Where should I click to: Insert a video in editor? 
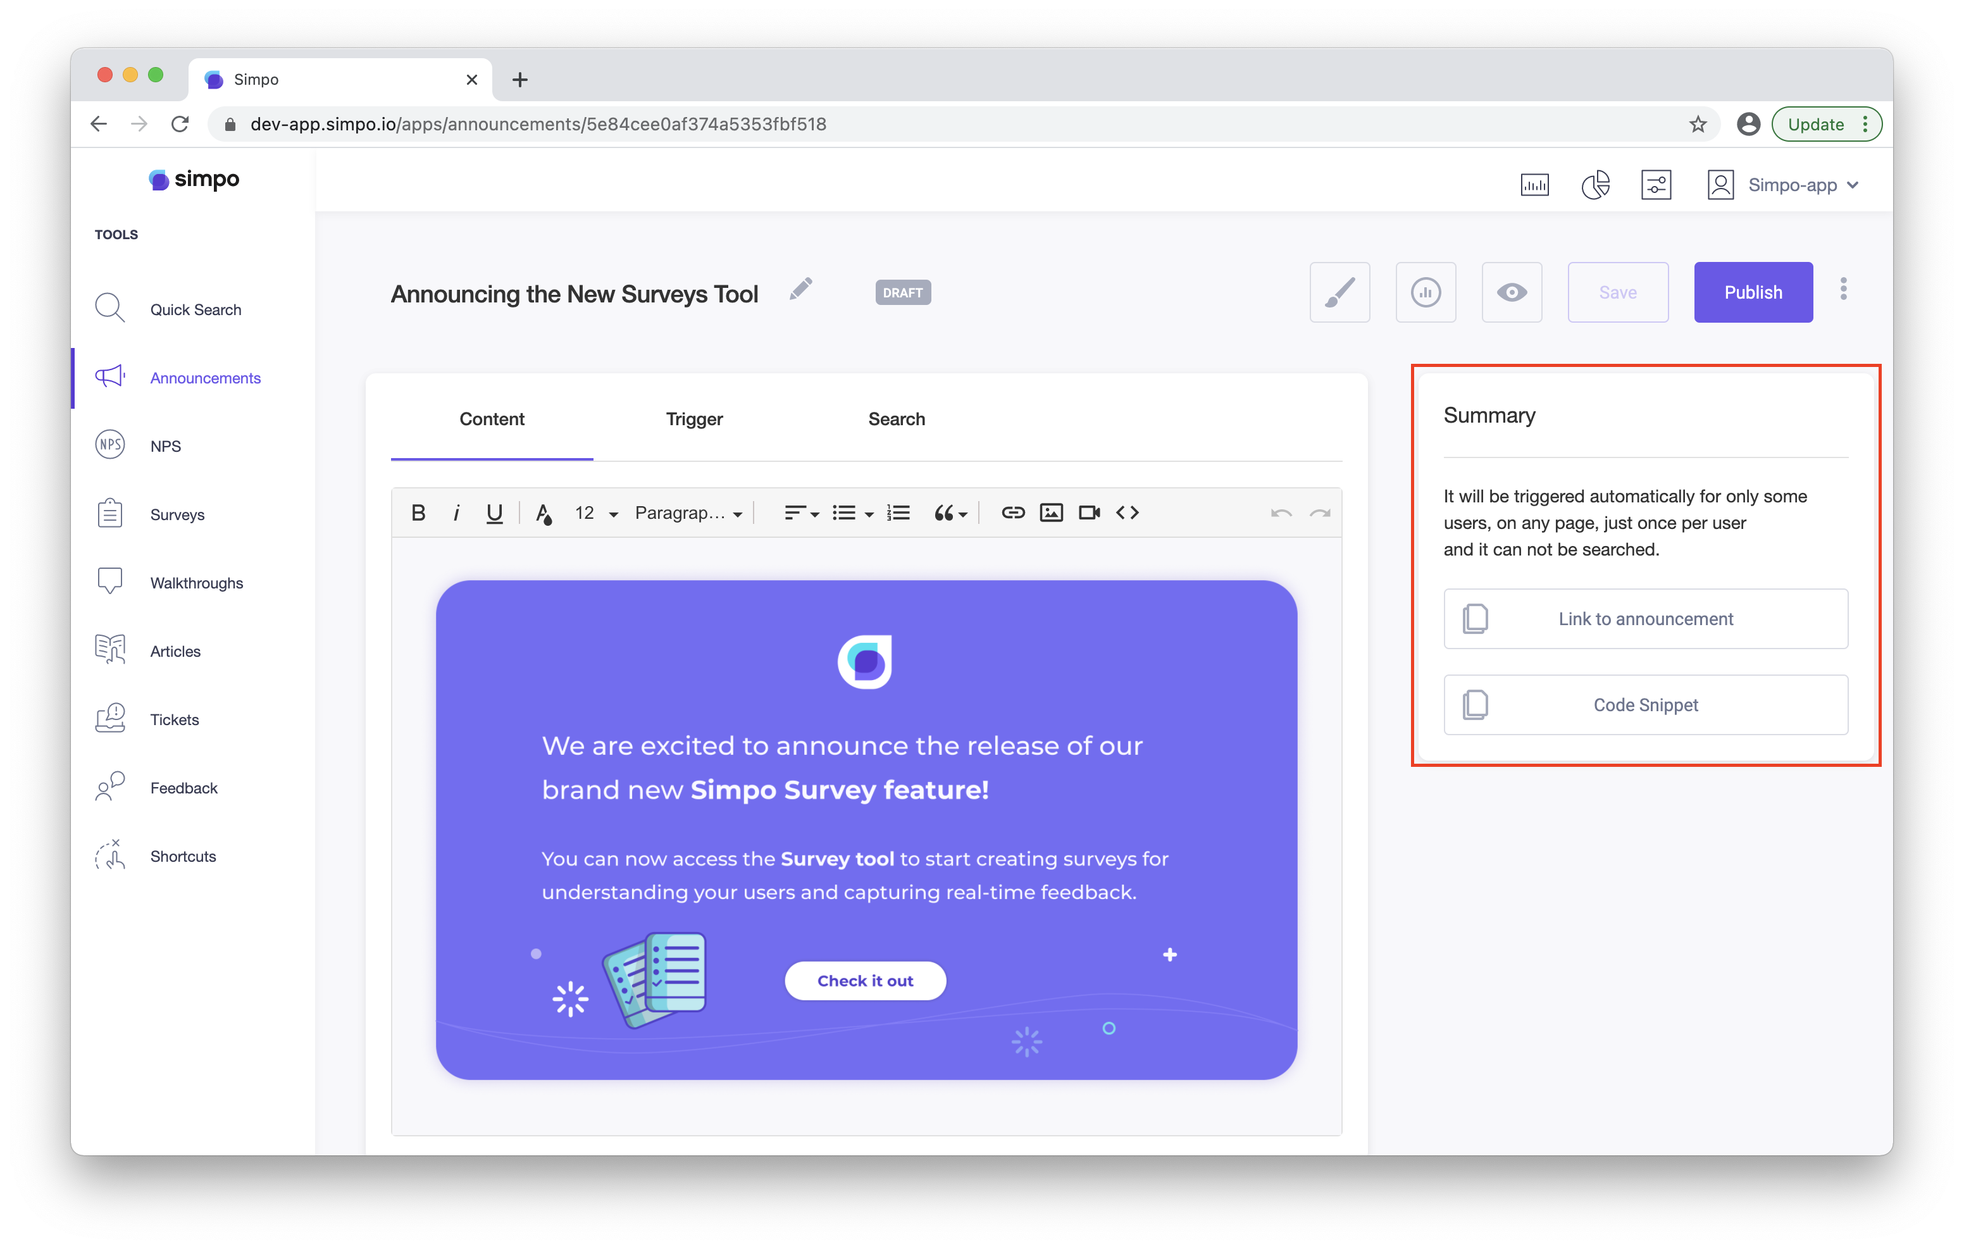(1089, 513)
